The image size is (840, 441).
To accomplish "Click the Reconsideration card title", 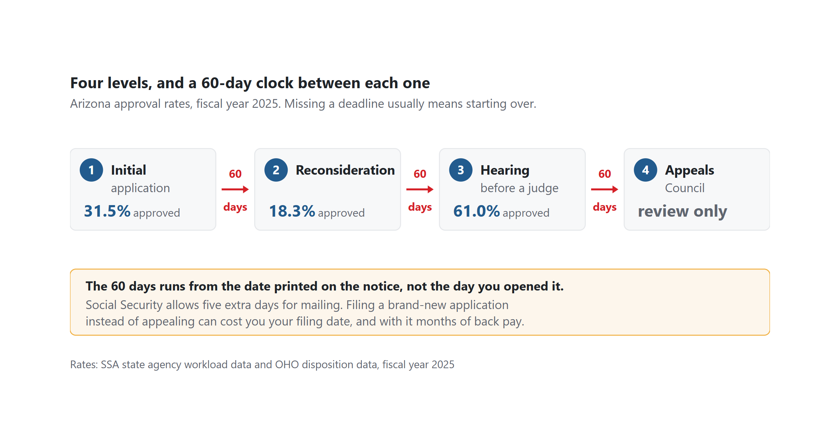I will tap(345, 170).
